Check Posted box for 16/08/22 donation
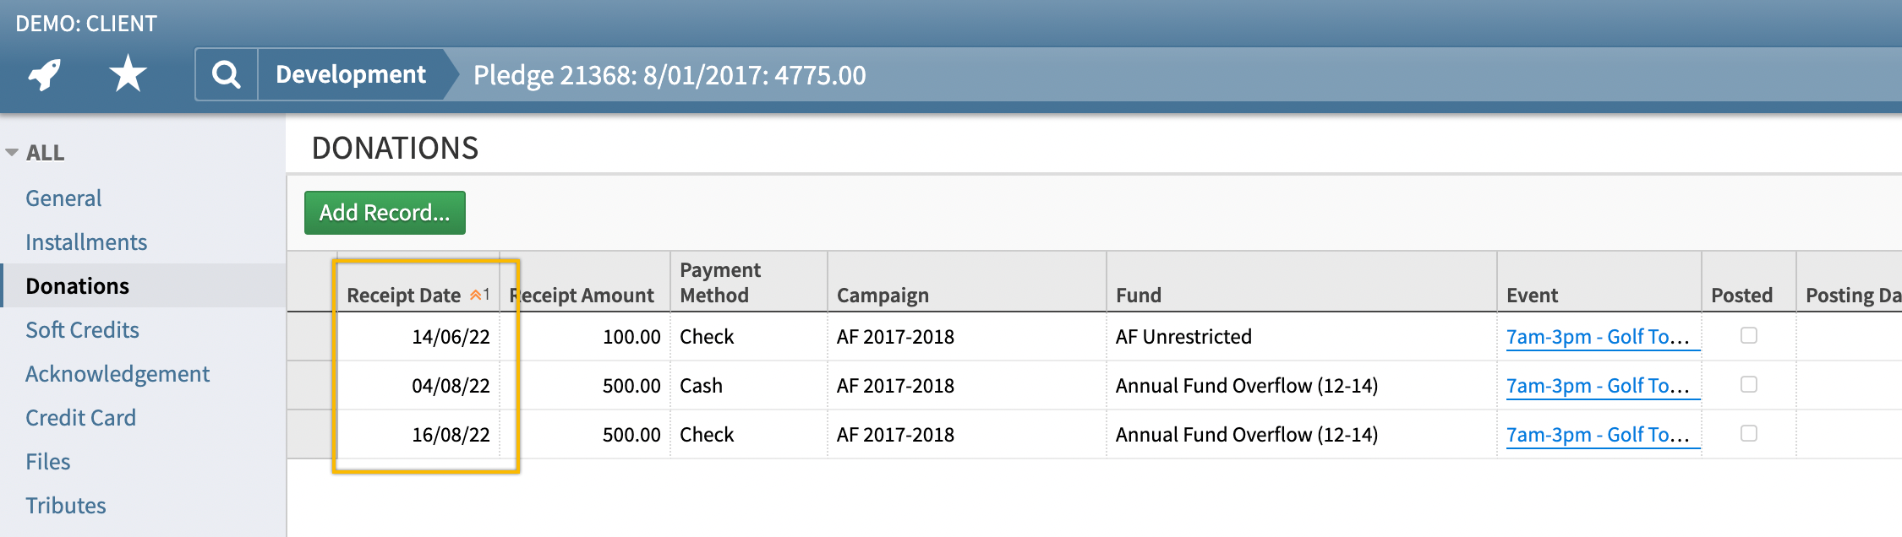This screenshot has width=1902, height=537. tap(1748, 433)
